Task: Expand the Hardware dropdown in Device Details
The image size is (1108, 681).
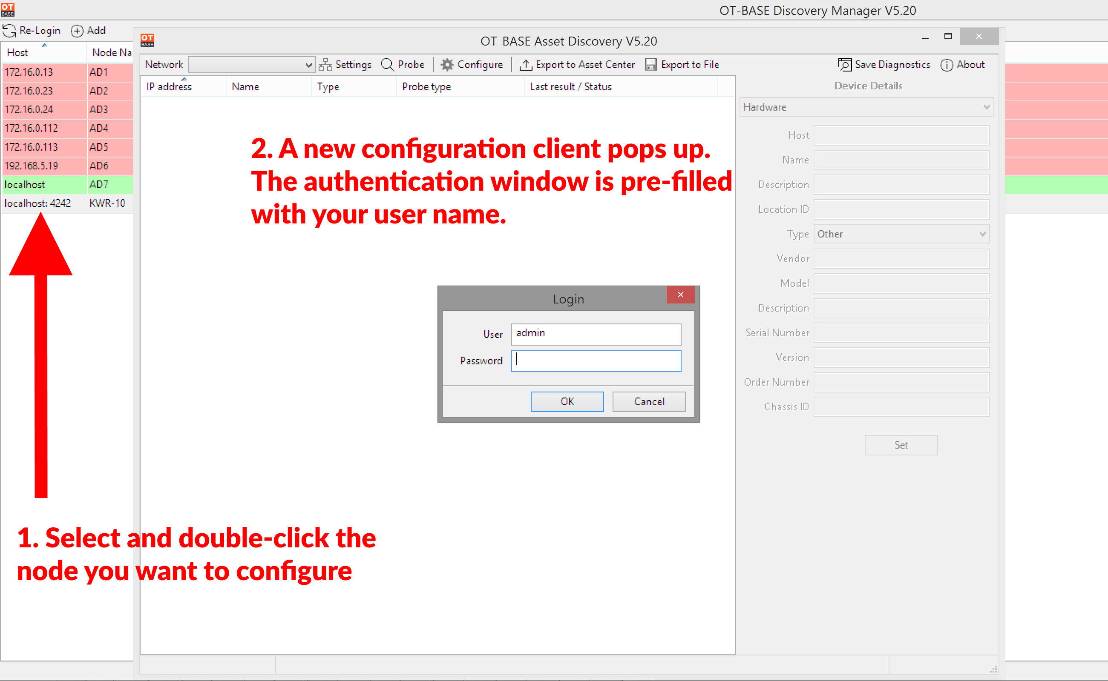Action: [x=866, y=107]
